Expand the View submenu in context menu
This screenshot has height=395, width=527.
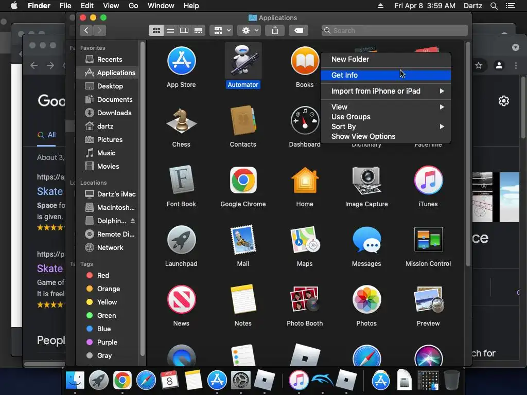click(x=385, y=107)
